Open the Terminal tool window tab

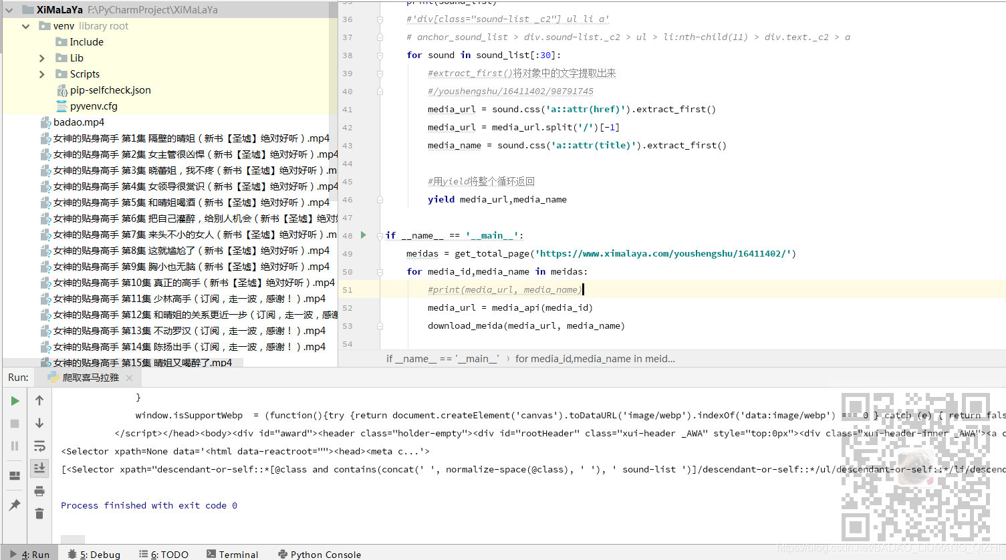[232, 554]
